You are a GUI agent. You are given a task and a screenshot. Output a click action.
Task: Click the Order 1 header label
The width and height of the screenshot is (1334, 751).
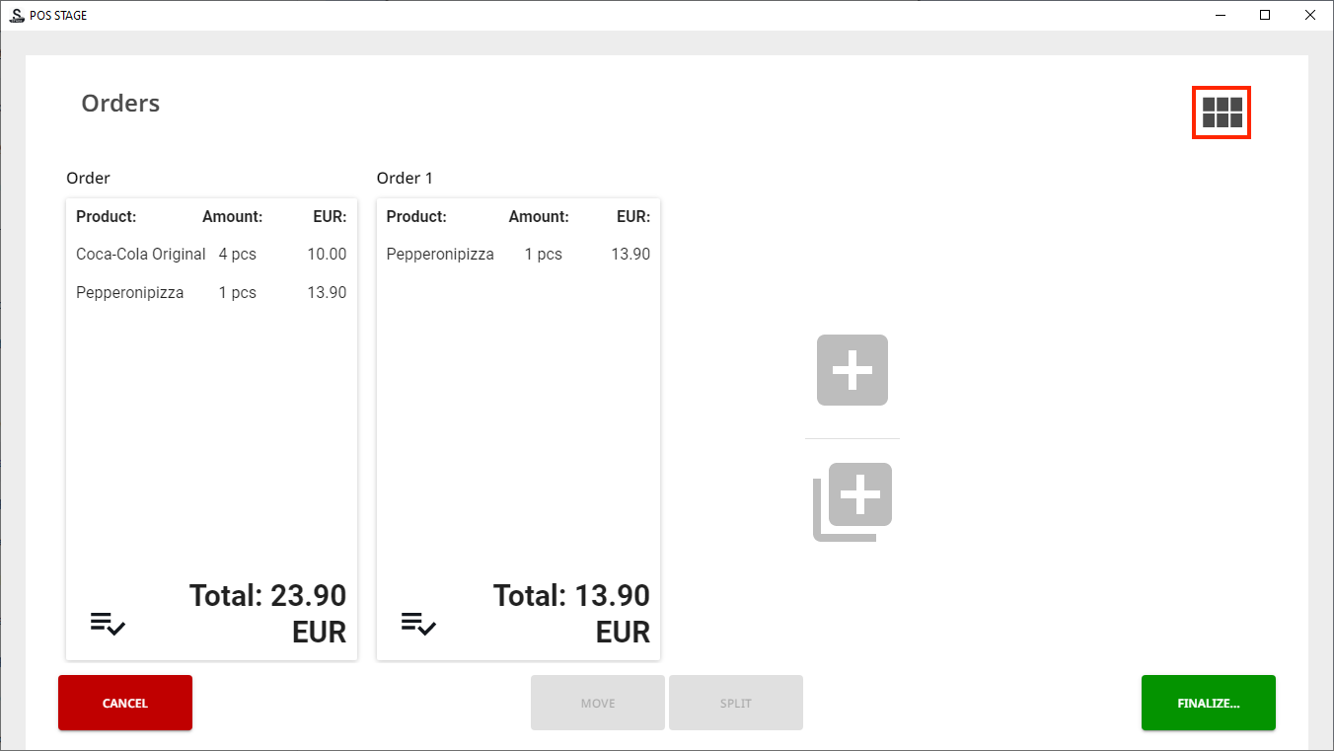(405, 178)
